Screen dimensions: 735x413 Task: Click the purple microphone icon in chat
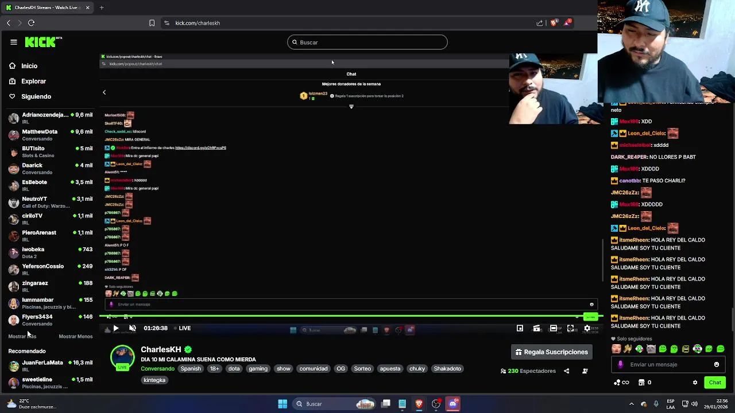(620, 364)
